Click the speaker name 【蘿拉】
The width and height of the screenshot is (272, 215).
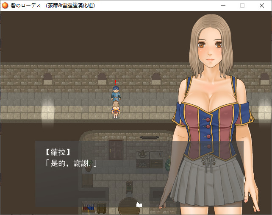point(57,152)
